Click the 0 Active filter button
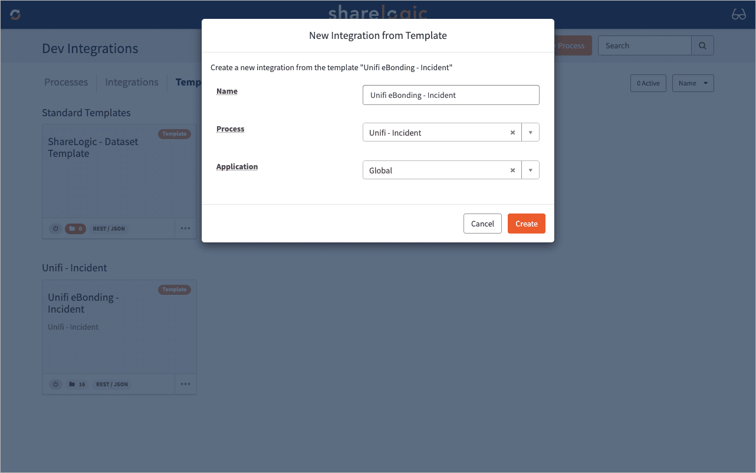756x473 pixels. [x=648, y=83]
